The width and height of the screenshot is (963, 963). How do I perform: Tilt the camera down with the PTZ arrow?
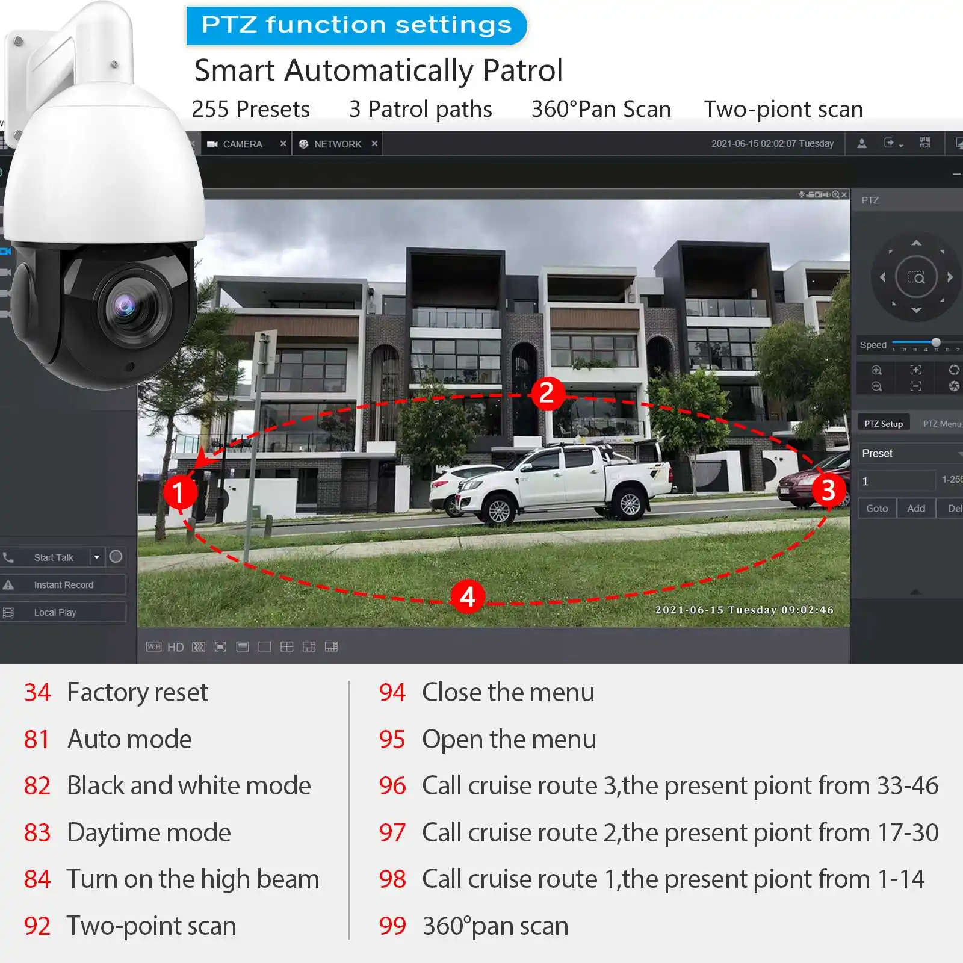click(916, 311)
